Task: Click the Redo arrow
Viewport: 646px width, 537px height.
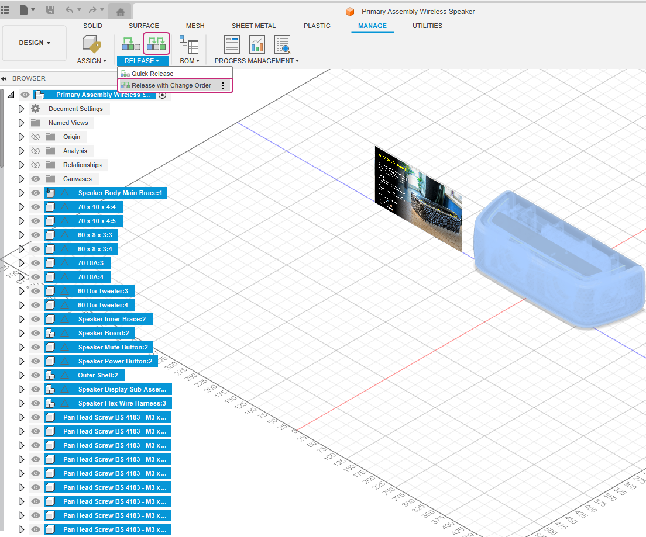Action: tap(92, 10)
